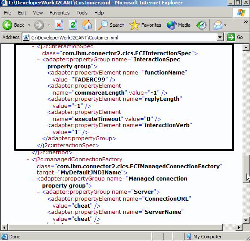Click the TADERC99 value text

90,79
